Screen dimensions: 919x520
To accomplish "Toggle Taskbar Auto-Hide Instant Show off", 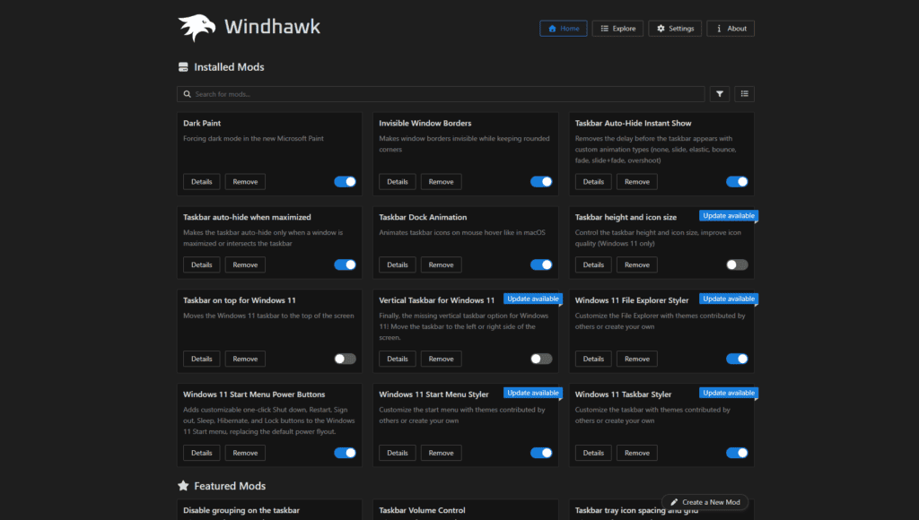I will click(737, 181).
